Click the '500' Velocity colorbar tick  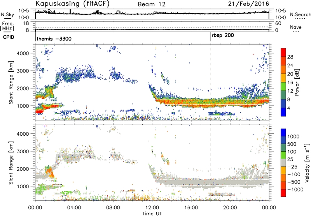292,144
